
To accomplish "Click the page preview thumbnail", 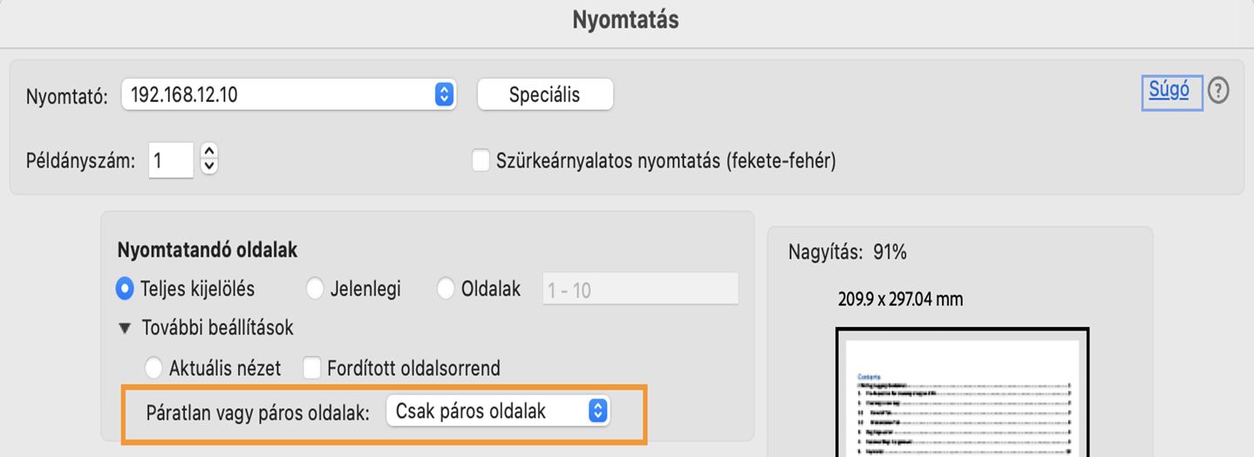I will [962, 397].
